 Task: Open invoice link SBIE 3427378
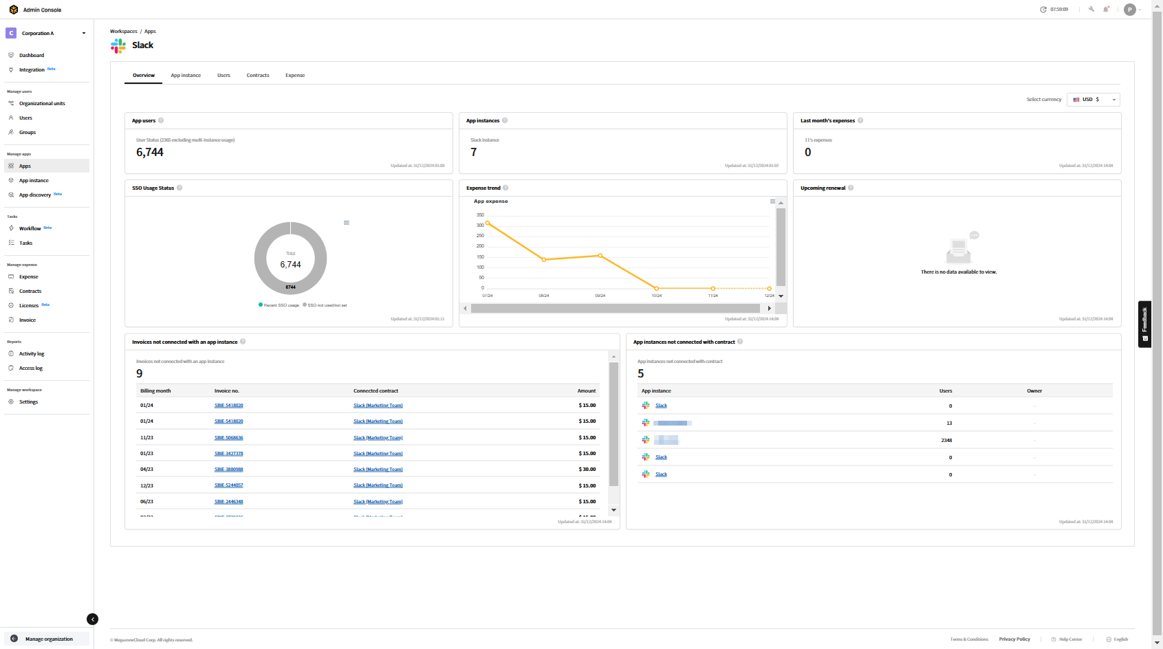228,453
